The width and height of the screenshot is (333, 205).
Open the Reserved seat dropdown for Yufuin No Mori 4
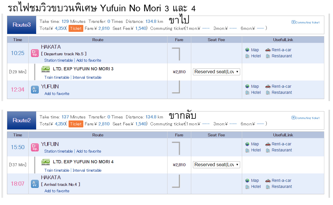[216, 165]
